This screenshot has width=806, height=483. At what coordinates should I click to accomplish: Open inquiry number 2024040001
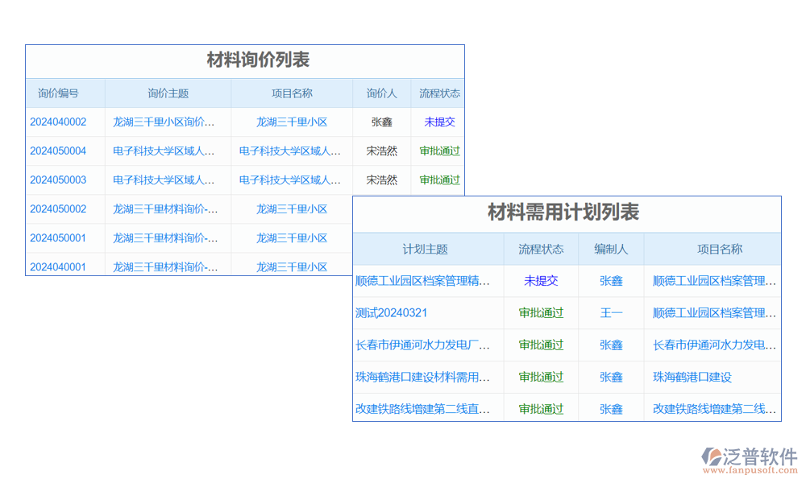pos(58,266)
